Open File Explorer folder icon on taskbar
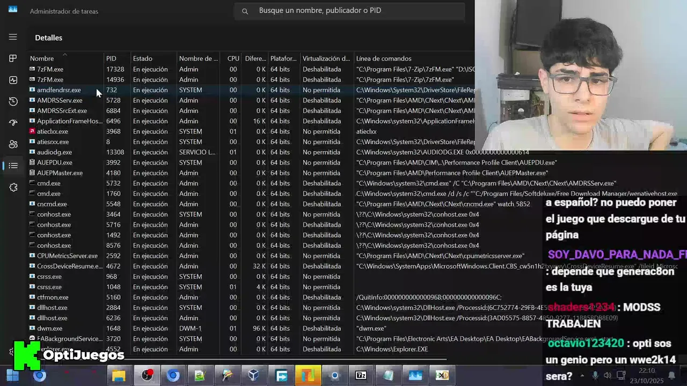Screen dimensions: 687x386 119,375
